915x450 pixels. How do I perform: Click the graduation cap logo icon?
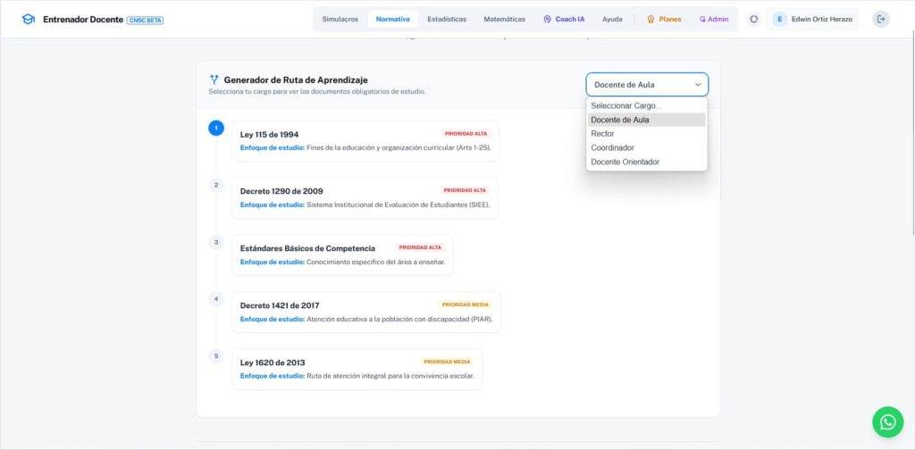pos(29,19)
